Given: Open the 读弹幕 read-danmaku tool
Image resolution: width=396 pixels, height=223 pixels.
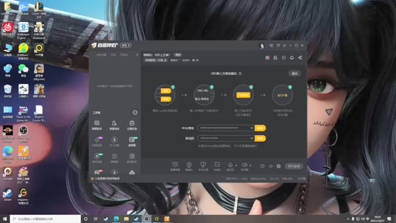Looking at the screenshot, I should 132,142.
